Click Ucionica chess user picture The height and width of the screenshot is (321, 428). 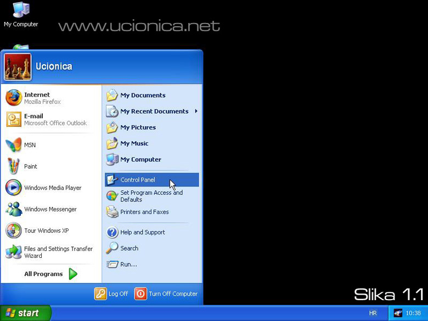pyautogui.click(x=18, y=67)
